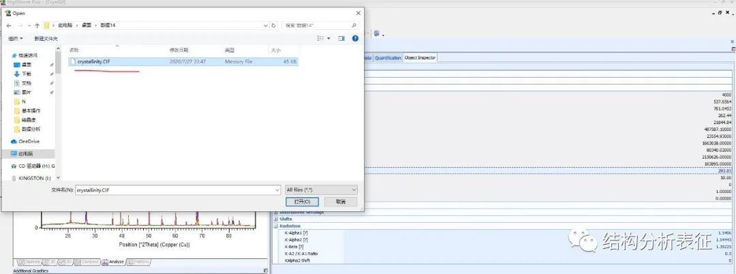Viewport: 736px width, 274px height.
Task: Switch to the Analyze tab below chart
Action: pyautogui.click(x=114, y=262)
